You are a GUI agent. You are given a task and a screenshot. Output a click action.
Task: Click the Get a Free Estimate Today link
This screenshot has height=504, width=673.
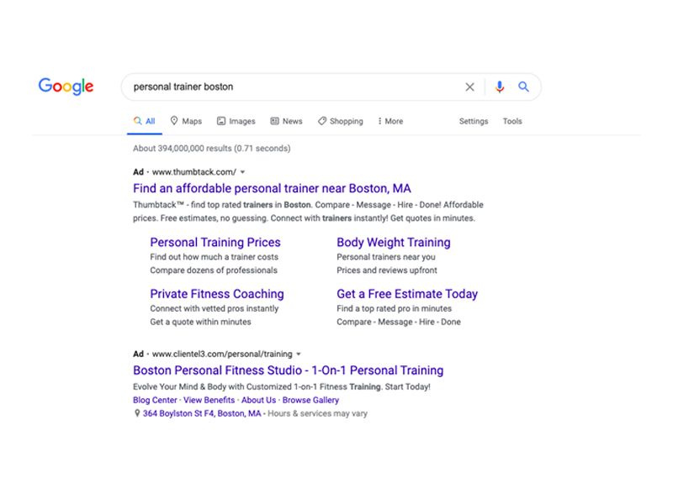click(407, 294)
